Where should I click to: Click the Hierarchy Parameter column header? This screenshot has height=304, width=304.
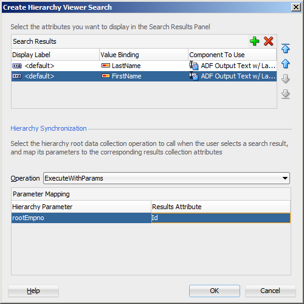(81, 207)
